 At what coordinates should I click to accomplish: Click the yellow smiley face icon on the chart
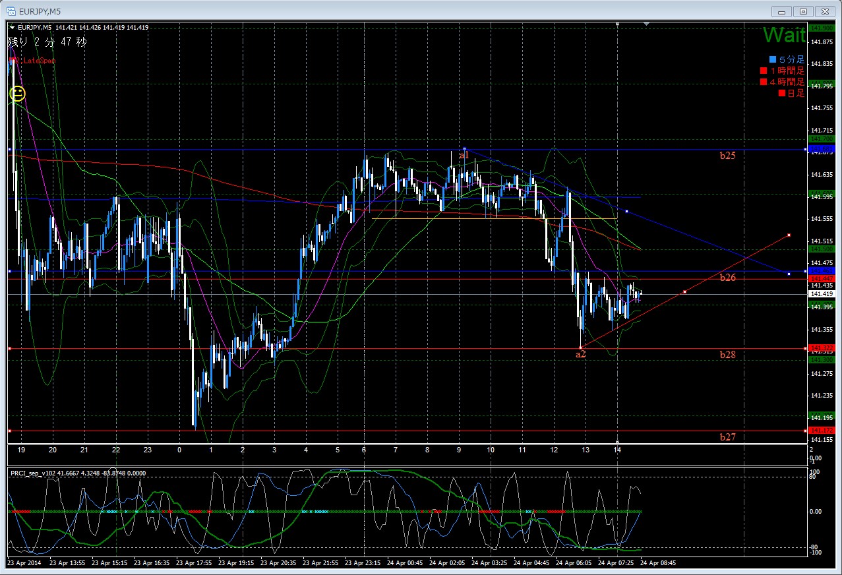tap(18, 94)
